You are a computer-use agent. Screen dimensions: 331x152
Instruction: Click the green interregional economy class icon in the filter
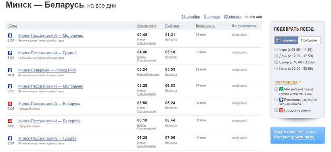[x=281, y=89]
